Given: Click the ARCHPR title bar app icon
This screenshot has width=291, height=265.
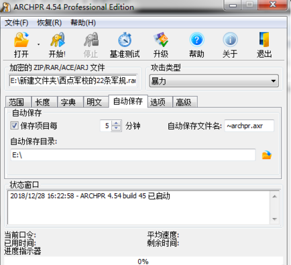Looking at the screenshot, I should point(5,7).
